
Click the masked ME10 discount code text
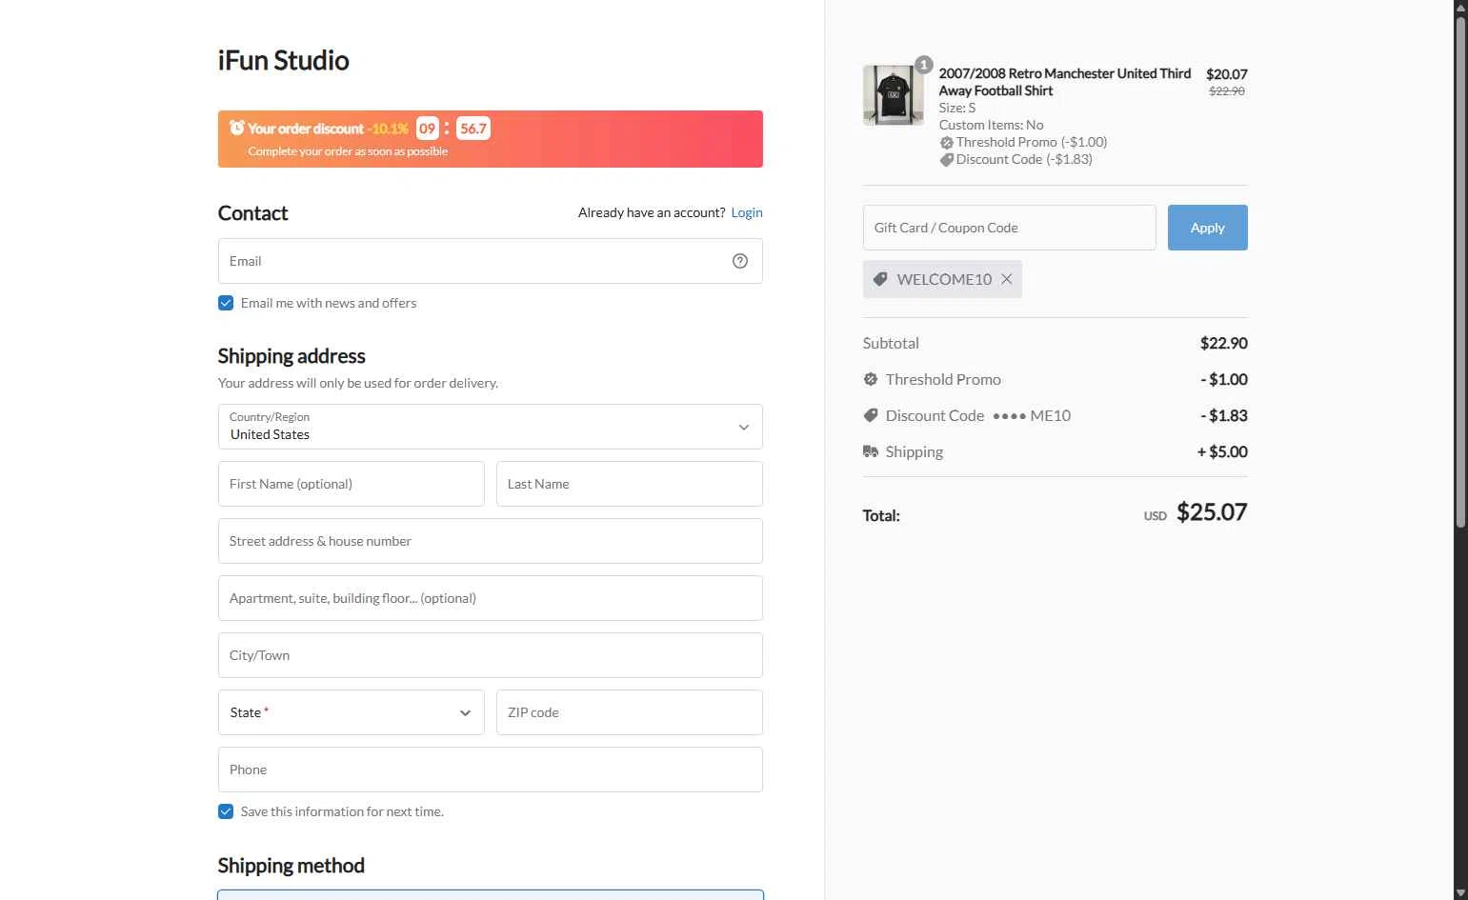click(x=1032, y=415)
